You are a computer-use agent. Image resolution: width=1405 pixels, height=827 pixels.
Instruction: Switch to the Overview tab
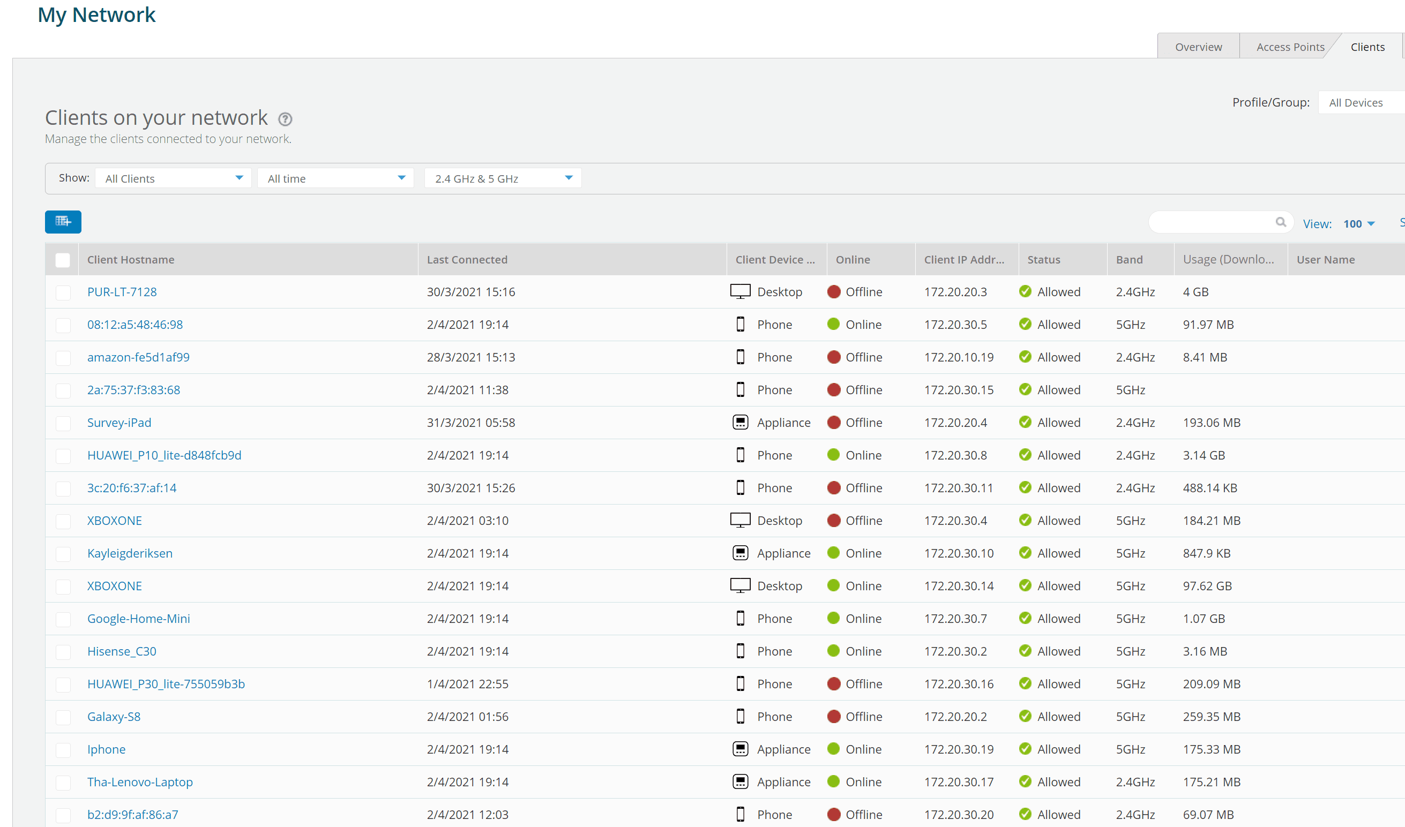click(1198, 46)
